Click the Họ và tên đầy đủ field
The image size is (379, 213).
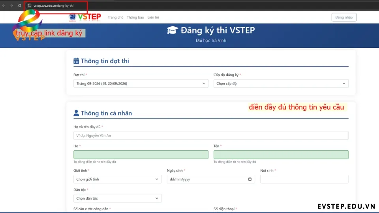pos(211,135)
